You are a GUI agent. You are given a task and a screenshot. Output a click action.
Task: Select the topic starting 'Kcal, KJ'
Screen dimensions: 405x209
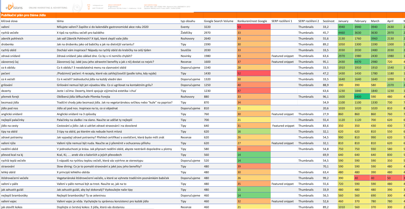[x=118, y=155]
